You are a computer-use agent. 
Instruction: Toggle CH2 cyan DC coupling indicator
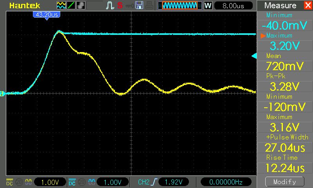(72, 182)
